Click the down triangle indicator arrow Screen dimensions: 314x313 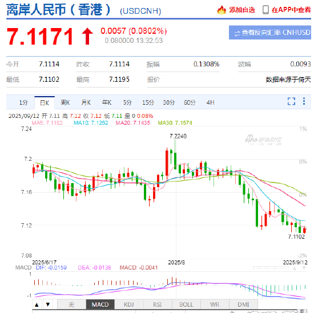[x=47, y=305]
